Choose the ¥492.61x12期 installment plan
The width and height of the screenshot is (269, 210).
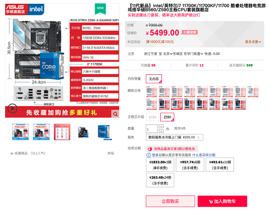point(220,165)
